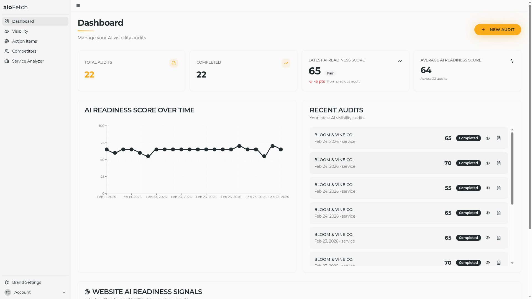The image size is (532, 299).
Task: Open Service Analyzer with the briefcase icon
Action: (7, 61)
